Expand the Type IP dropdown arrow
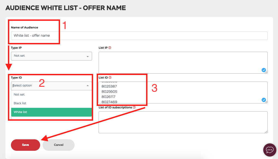This screenshot has width=278, height=159. pyautogui.click(x=88, y=56)
